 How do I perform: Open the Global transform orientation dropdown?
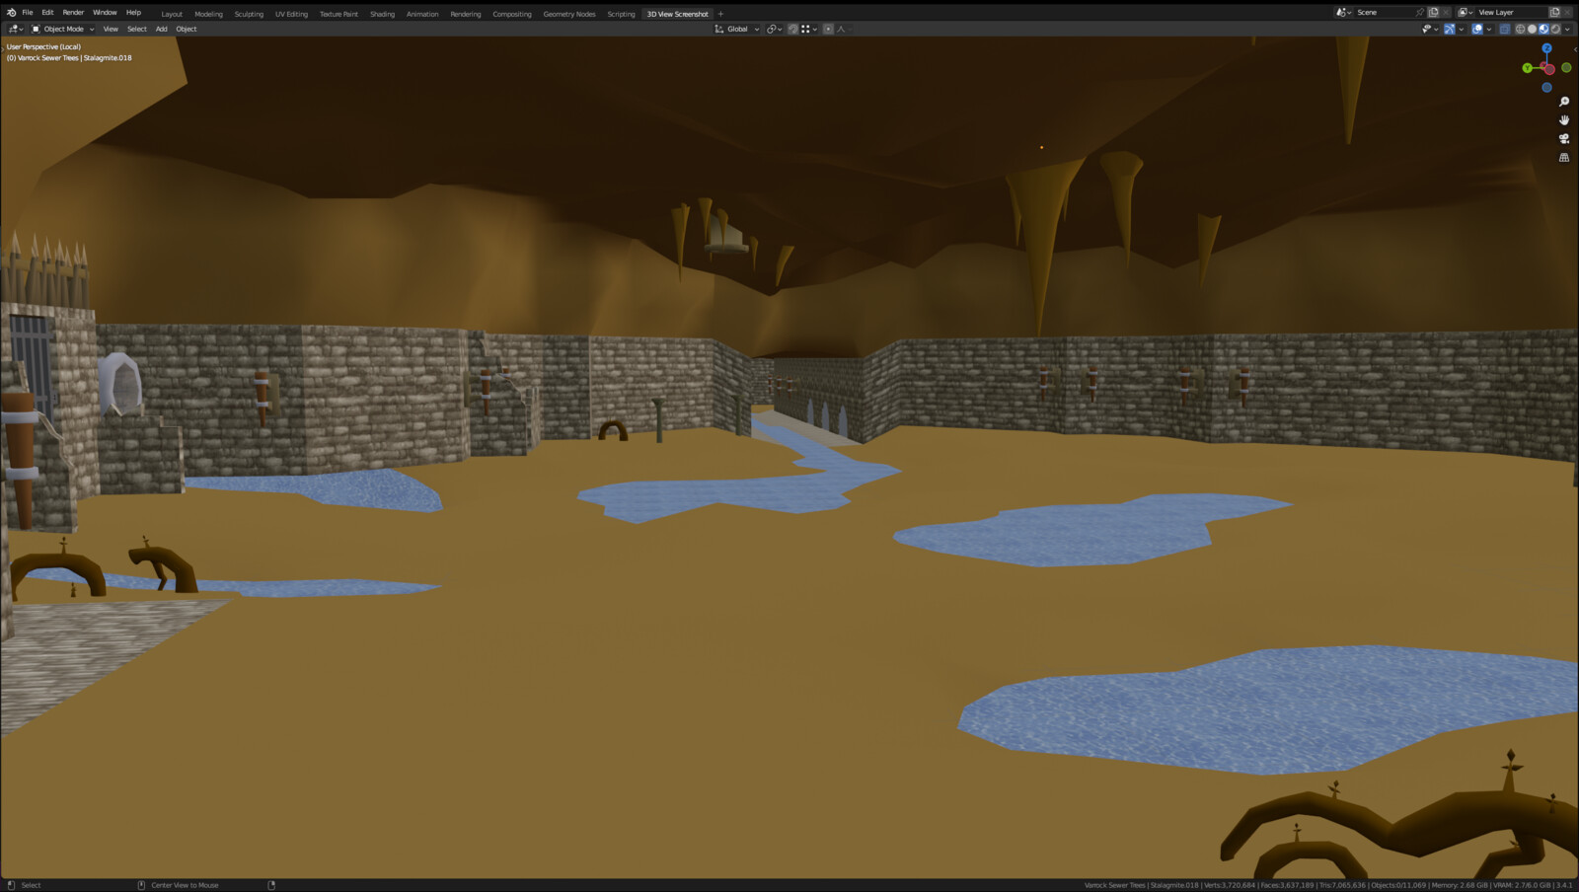click(x=737, y=29)
